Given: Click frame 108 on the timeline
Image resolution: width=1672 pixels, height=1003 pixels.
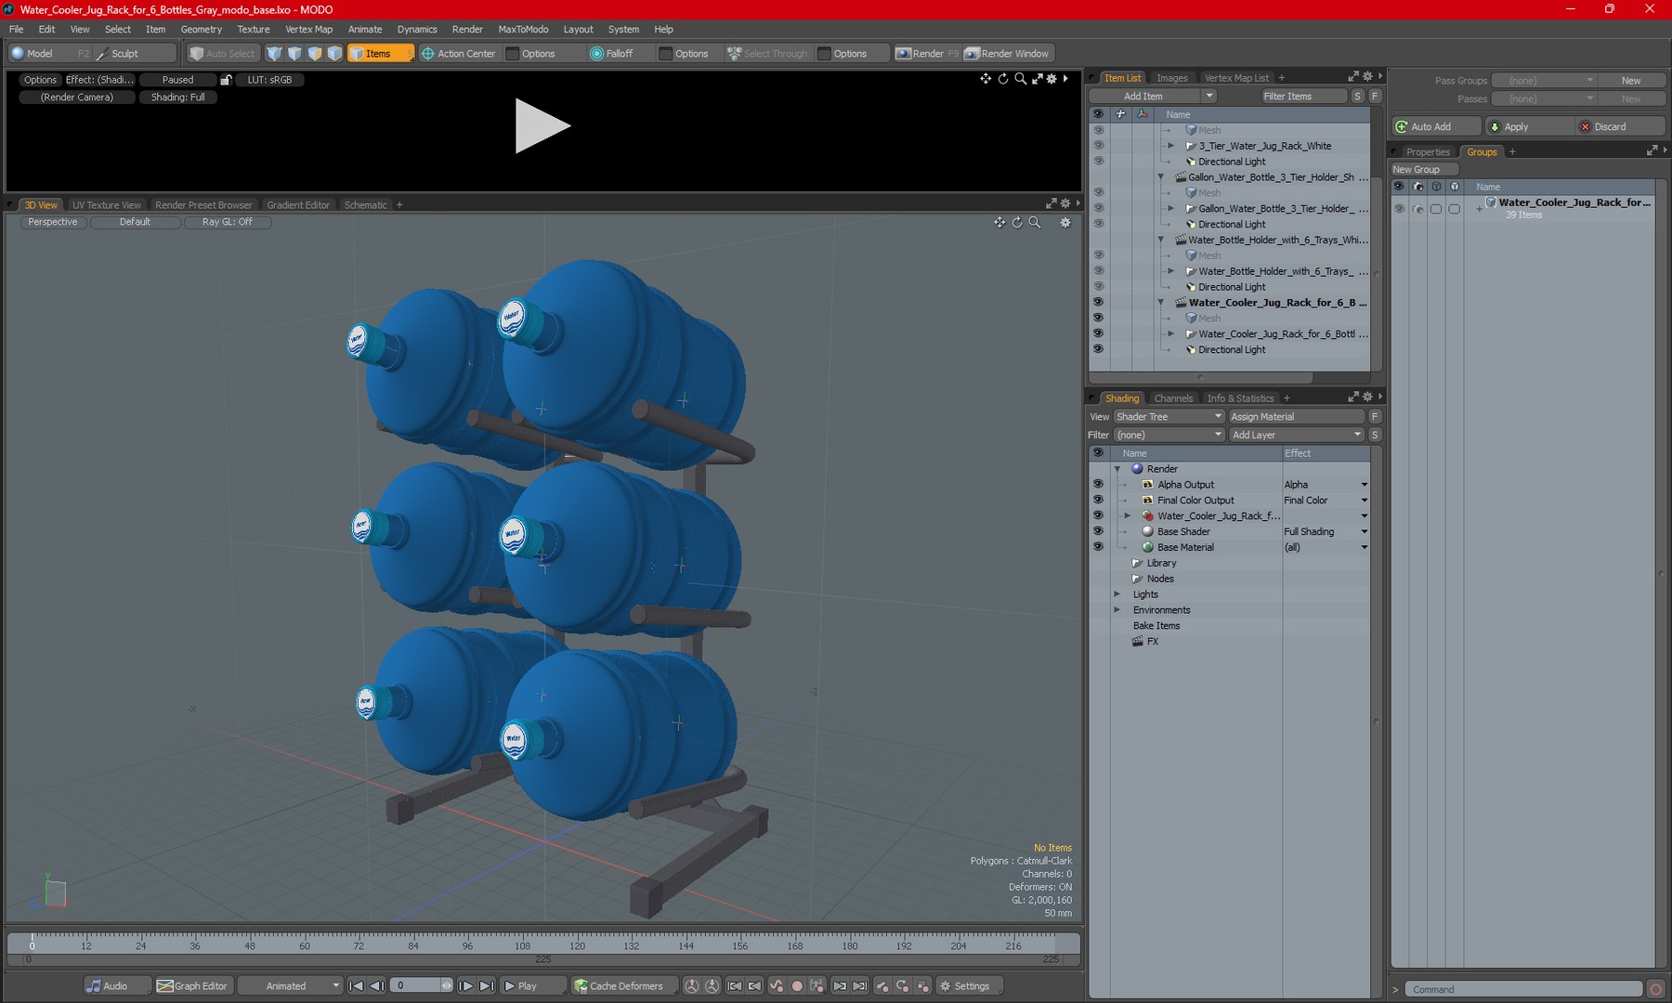Looking at the screenshot, I should pos(522,945).
